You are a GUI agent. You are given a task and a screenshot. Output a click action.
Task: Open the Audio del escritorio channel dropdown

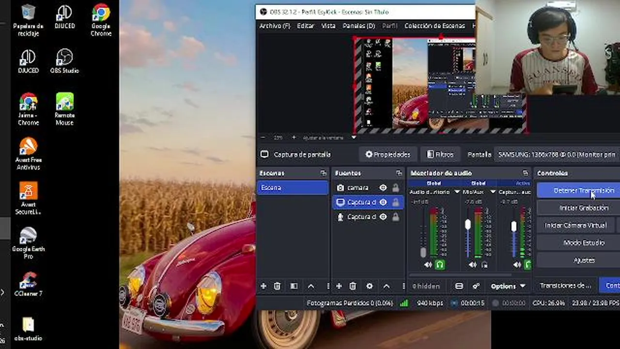[456, 192]
